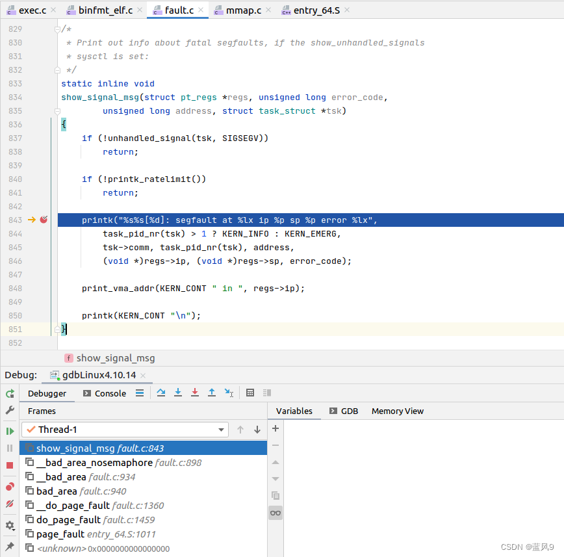Collapse function fold marker at line 835
This screenshot has height=557, width=564.
[57, 111]
